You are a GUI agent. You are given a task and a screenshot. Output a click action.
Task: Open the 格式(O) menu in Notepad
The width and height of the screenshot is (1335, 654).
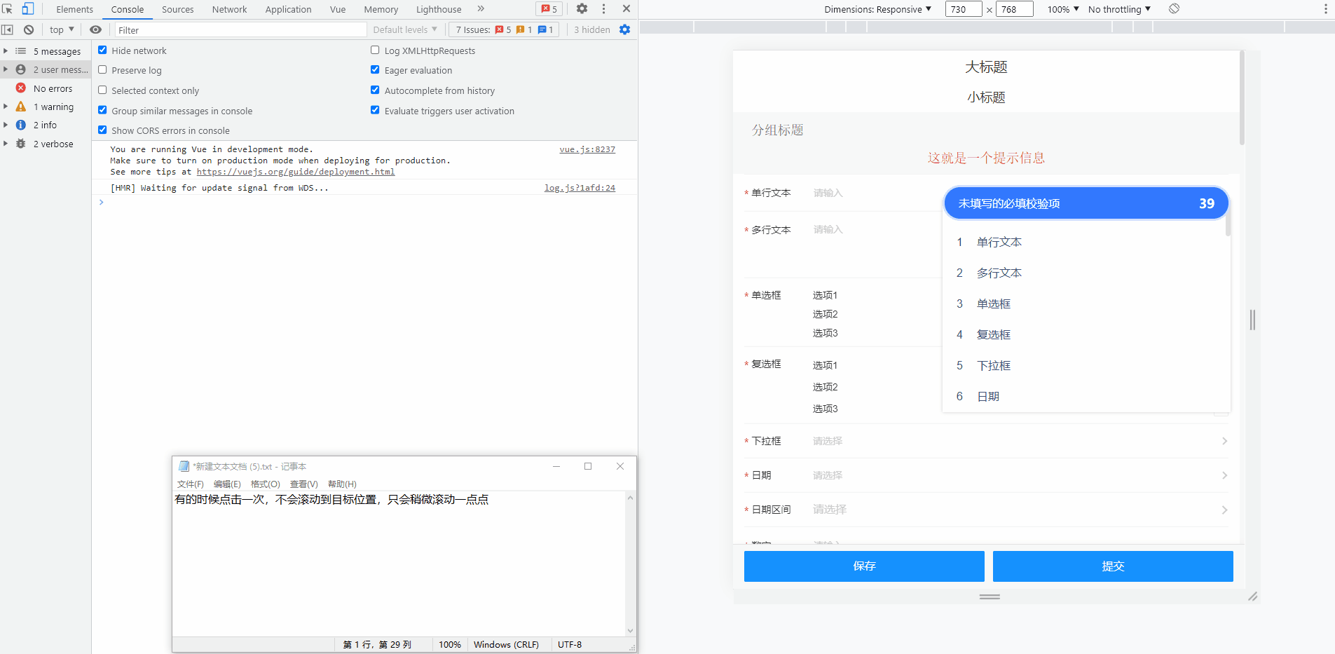coord(265,484)
